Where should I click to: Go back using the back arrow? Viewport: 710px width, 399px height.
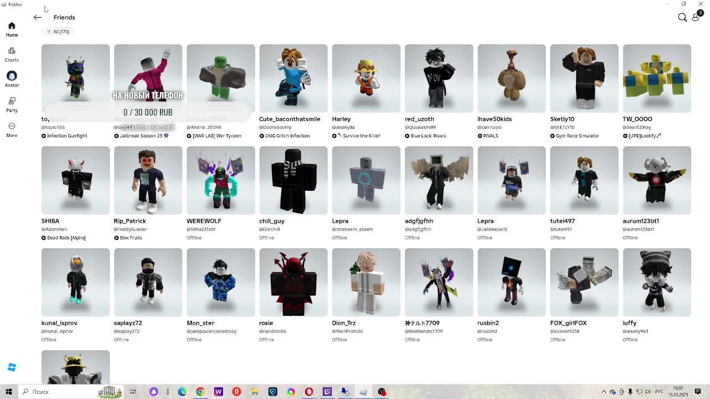(x=38, y=17)
